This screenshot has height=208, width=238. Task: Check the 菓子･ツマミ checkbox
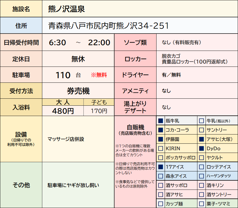[x=201, y=204]
